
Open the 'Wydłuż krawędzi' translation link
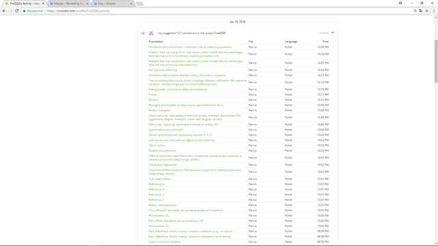[159, 111]
